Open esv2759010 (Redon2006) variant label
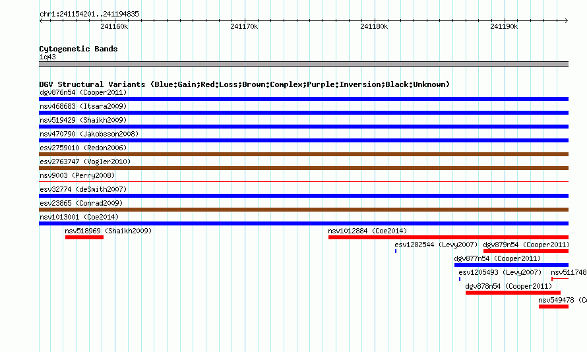Image resolution: width=587 pixels, height=352 pixels. [x=83, y=148]
